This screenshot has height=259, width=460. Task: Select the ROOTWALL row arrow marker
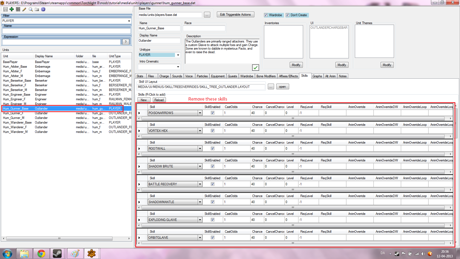coord(139,149)
